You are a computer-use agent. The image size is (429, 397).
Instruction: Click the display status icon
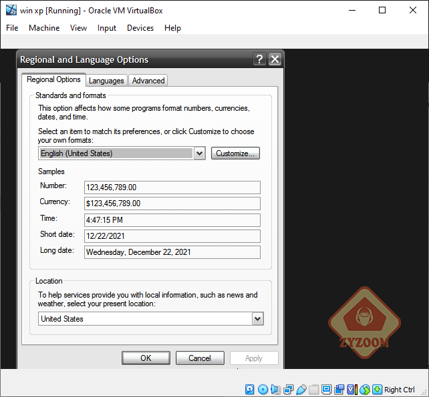click(x=326, y=390)
